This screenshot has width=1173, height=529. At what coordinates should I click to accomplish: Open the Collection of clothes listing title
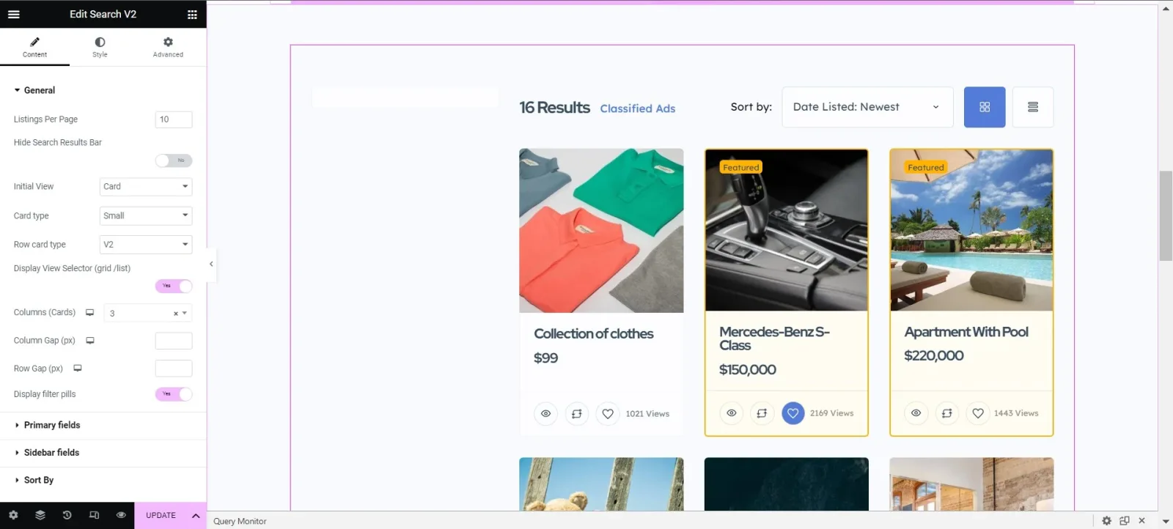(x=594, y=333)
